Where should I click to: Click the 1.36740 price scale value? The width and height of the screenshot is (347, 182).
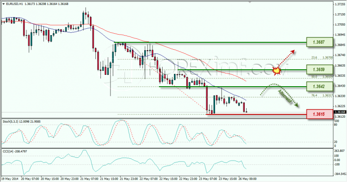point(340,55)
